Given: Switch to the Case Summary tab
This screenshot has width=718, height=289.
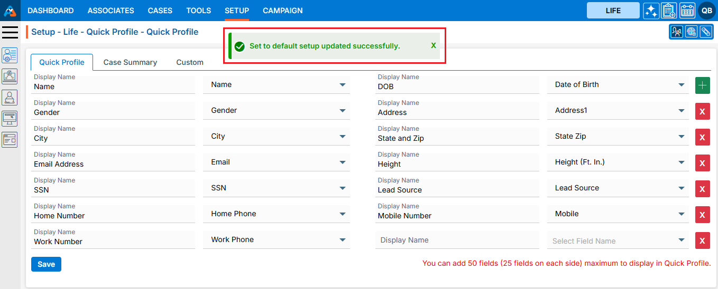Looking at the screenshot, I should tap(130, 62).
